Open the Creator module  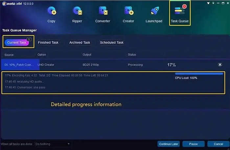[x=128, y=15]
